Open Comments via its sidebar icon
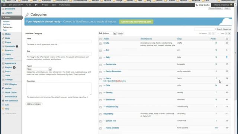238x134 pixels. pyautogui.click(x=3, y=46)
